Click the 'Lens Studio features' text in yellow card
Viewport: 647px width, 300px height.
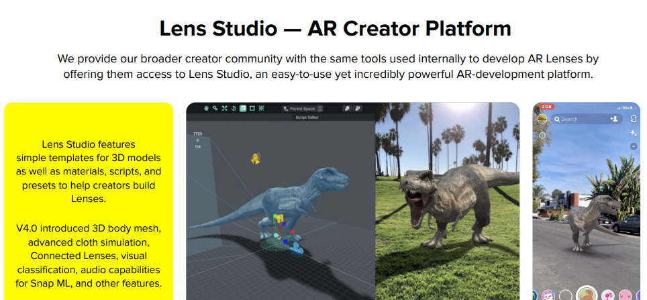89,144
